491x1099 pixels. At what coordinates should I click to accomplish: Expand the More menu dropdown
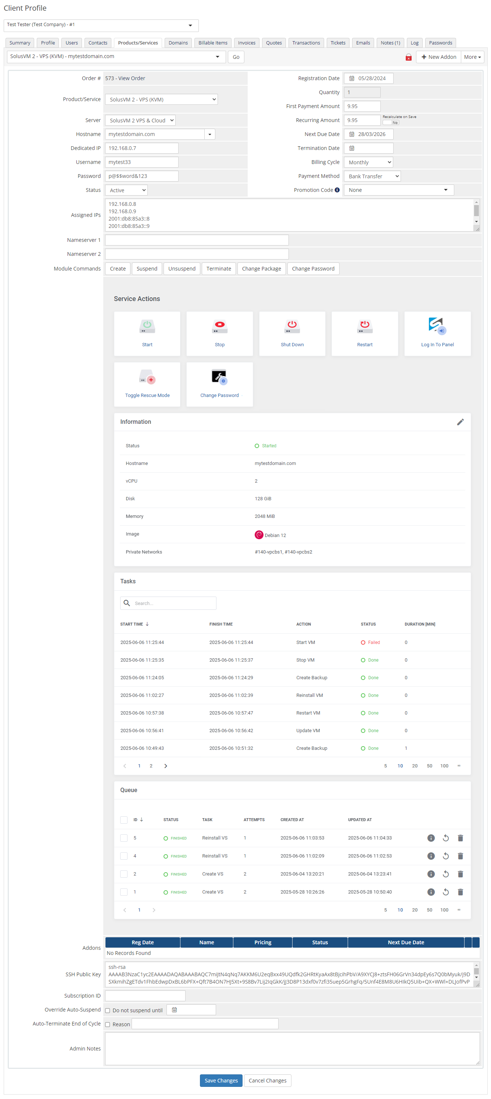coord(472,57)
